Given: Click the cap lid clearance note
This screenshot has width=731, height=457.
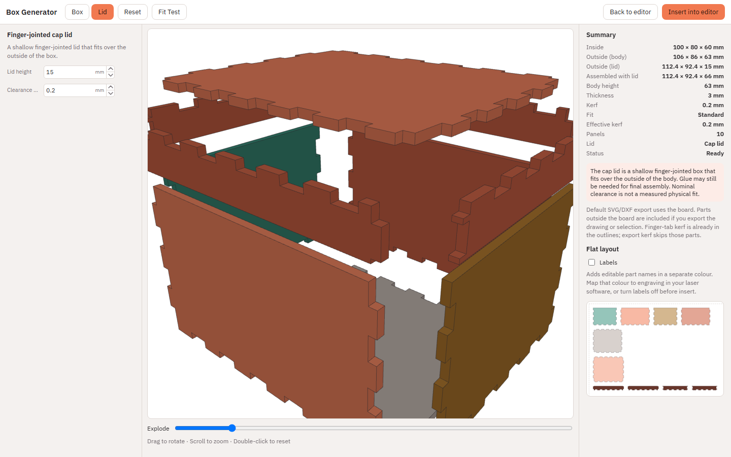Looking at the screenshot, I should [655, 182].
